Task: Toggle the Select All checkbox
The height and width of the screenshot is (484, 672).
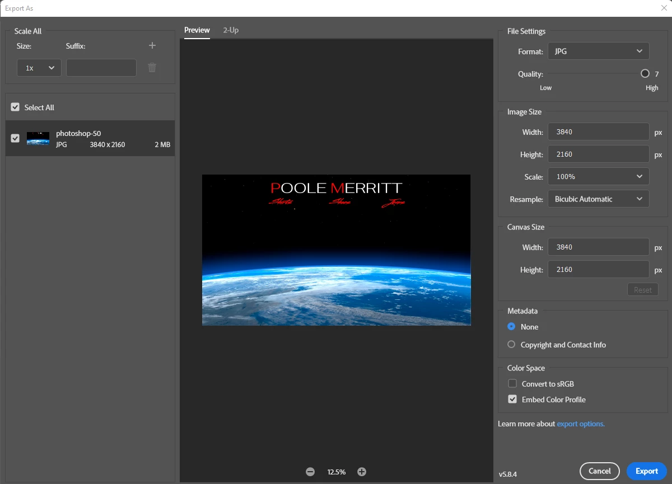Action: pos(15,107)
